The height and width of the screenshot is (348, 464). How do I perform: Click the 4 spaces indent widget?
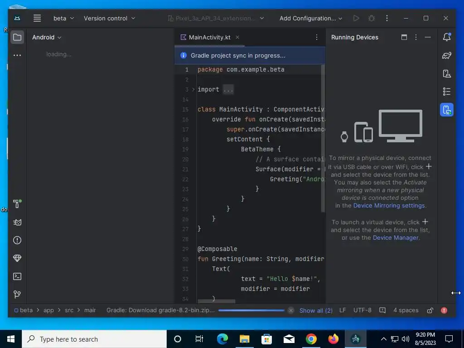pos(406,310)
